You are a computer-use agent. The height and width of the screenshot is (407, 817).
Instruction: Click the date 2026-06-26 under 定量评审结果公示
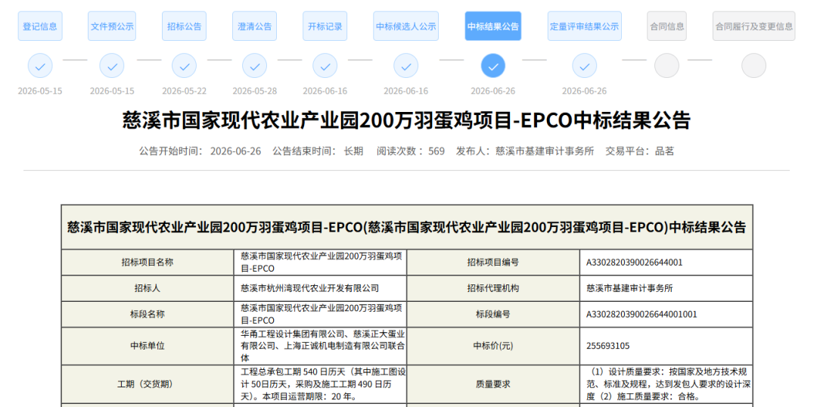(584, 92)
